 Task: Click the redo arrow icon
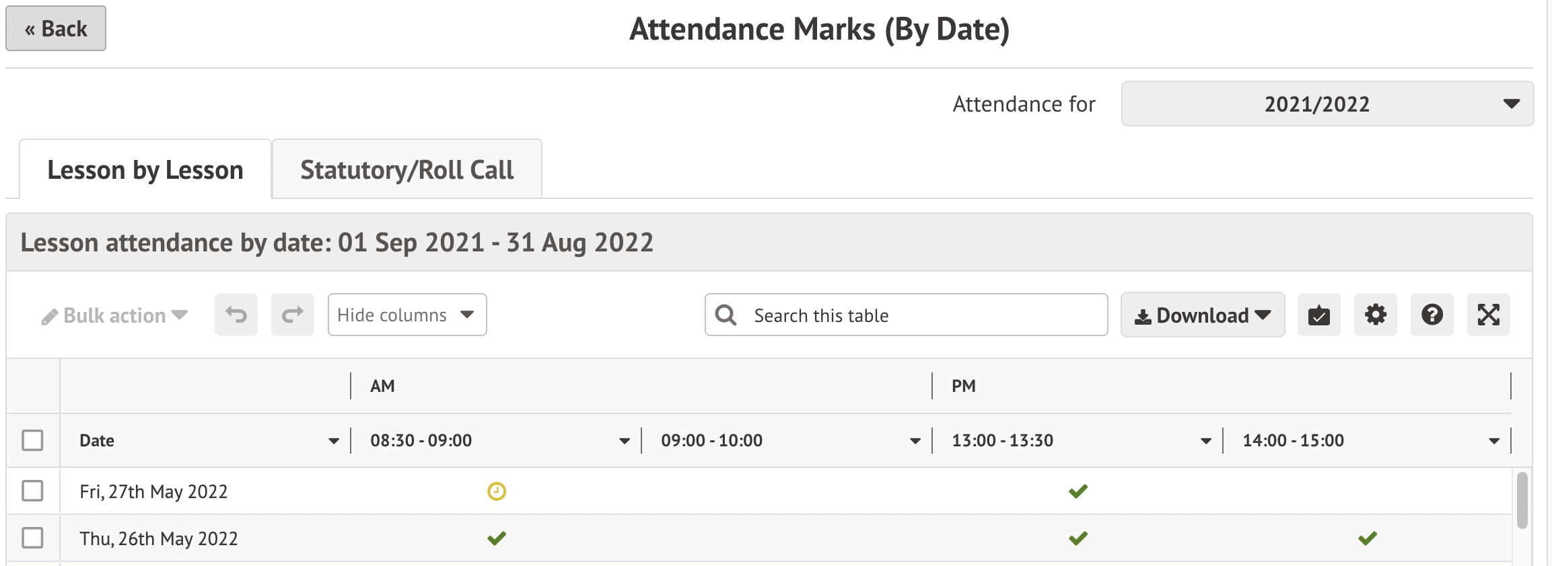pos(293,315)
